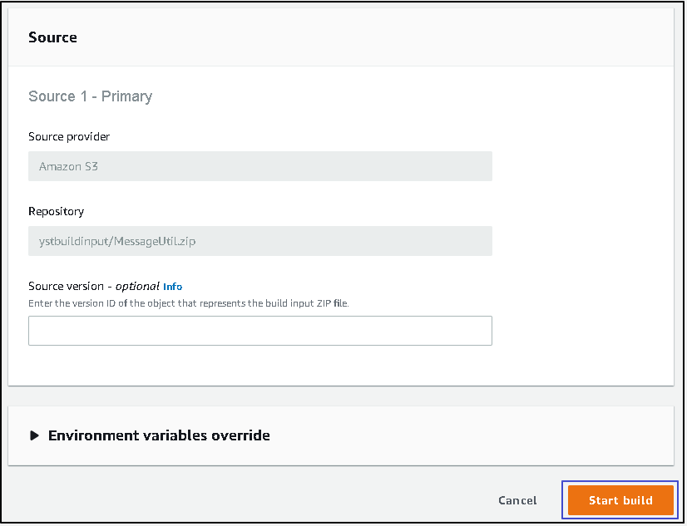Click the Source section heading
The width and height of the screenshot is (687, 526).
pos(52,37)
